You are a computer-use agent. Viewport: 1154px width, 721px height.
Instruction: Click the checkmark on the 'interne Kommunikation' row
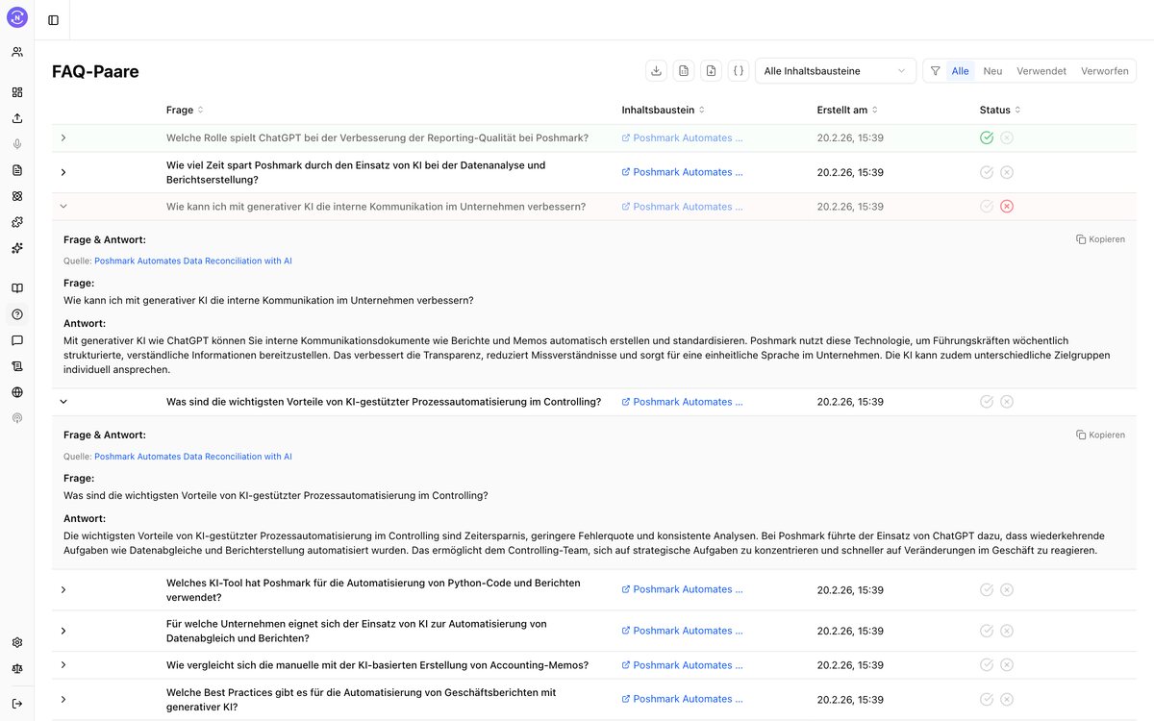(987, 207)
